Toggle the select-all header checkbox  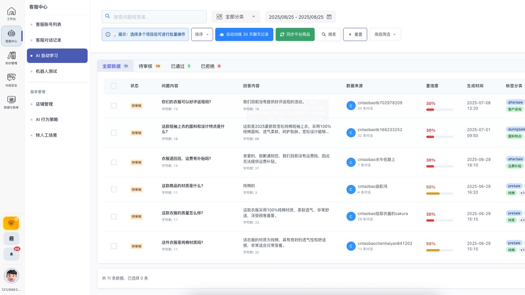pyautogui.click(x=114, y=86)
